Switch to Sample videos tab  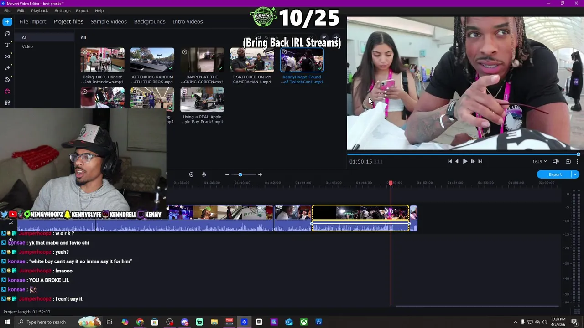[x=109, y=21]
